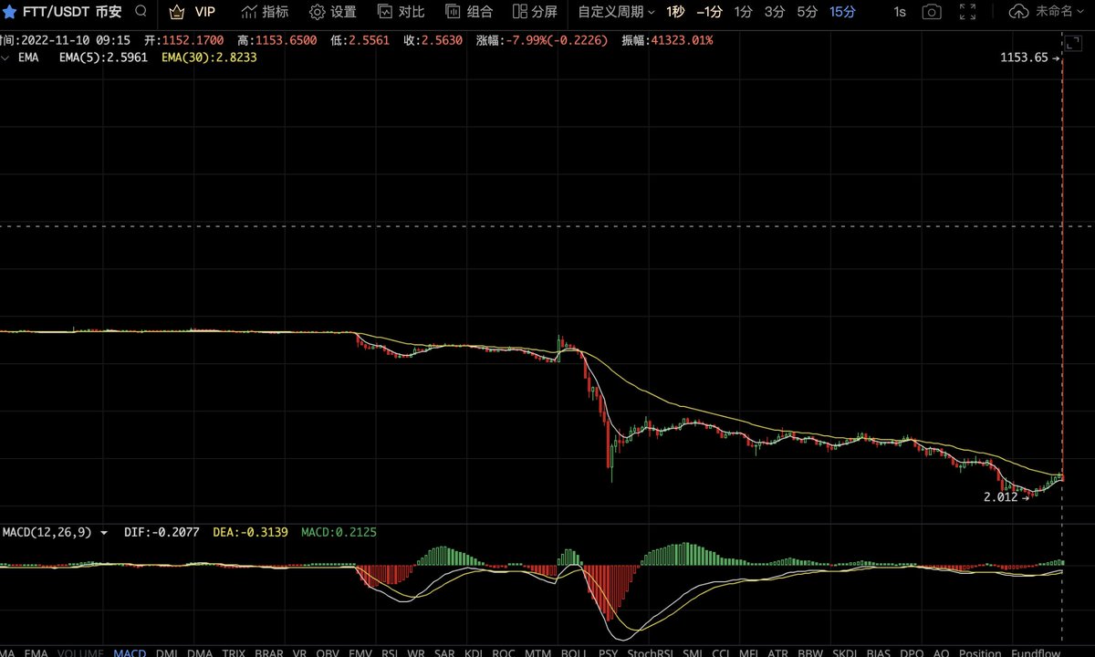Click the 涨幅:-7.99% change value

coord(542,41)
